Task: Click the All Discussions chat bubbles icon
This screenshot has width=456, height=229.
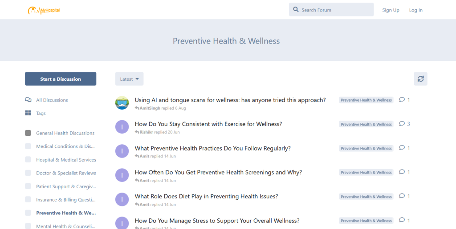Action: 28,100
